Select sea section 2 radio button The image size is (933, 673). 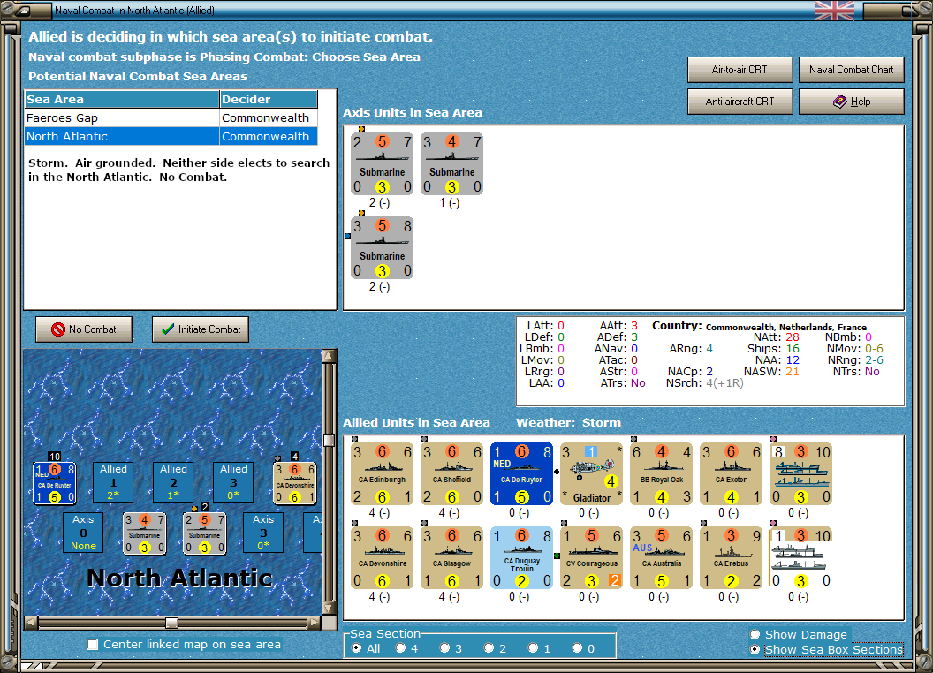tap(489, 648)
